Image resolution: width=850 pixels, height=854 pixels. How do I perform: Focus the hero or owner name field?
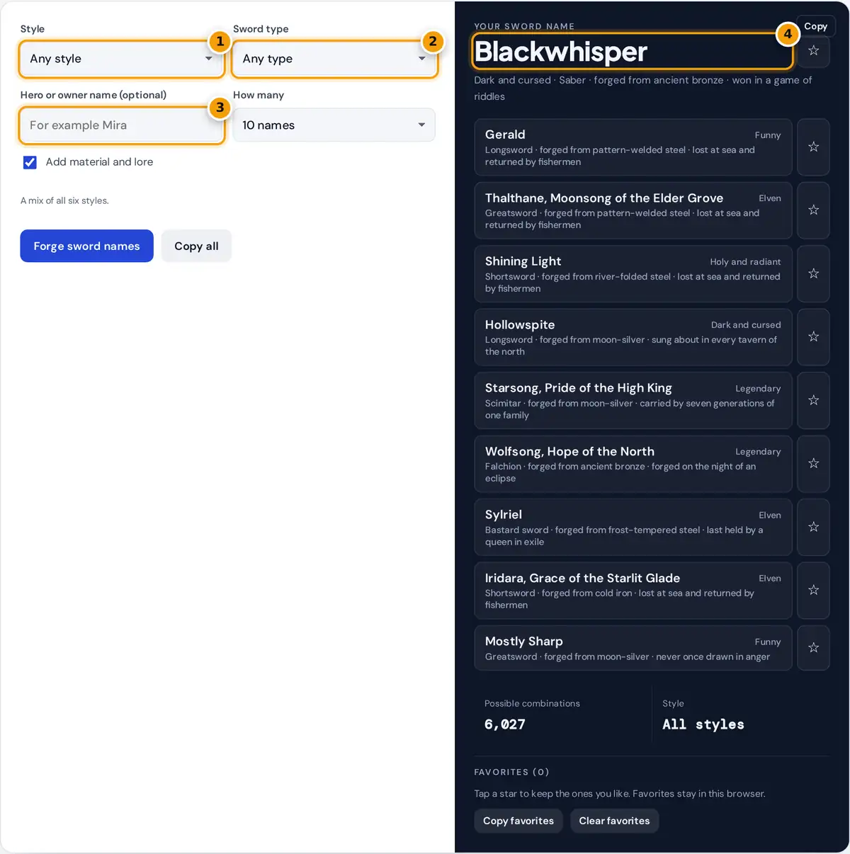(x=122, y=125)
